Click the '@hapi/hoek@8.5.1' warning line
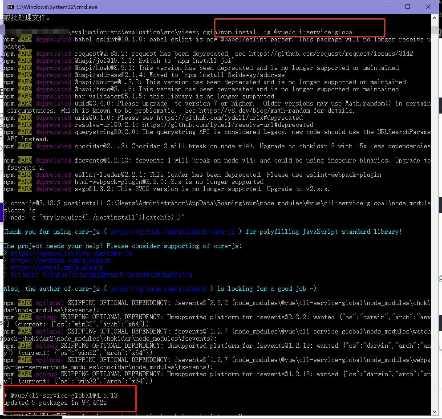 pos(201,68)
